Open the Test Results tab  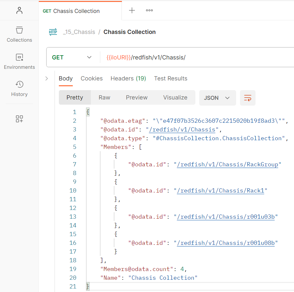(x=170, y=78)
